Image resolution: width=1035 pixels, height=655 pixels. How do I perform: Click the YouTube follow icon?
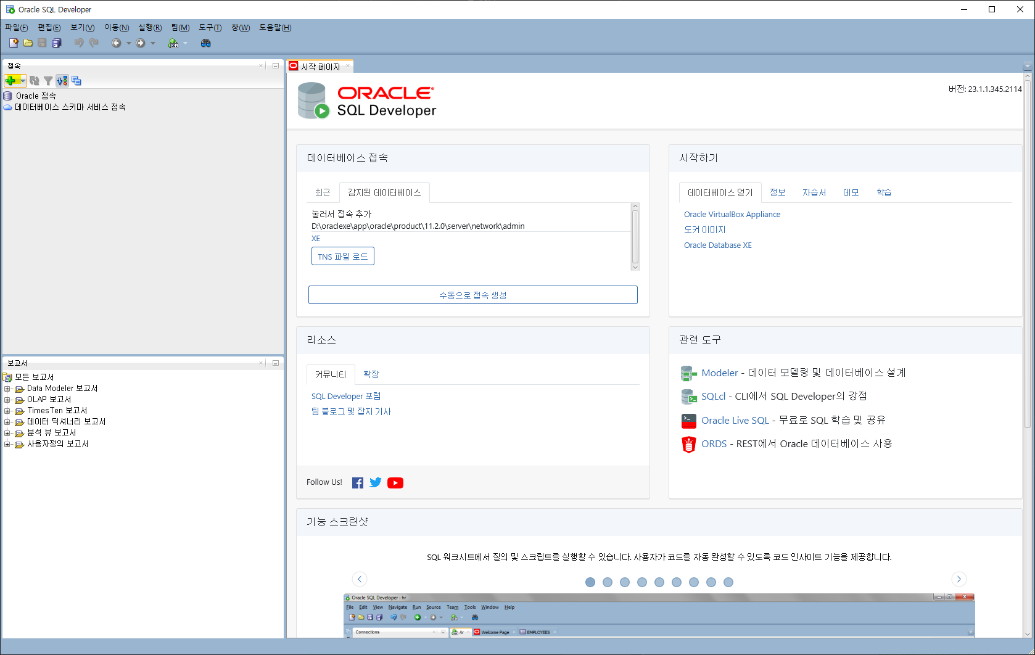point(395,483)
